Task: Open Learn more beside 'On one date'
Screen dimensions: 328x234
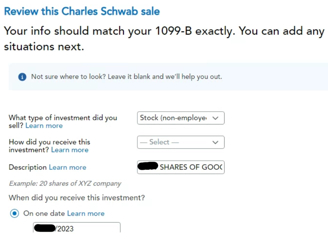Action: 86,213
